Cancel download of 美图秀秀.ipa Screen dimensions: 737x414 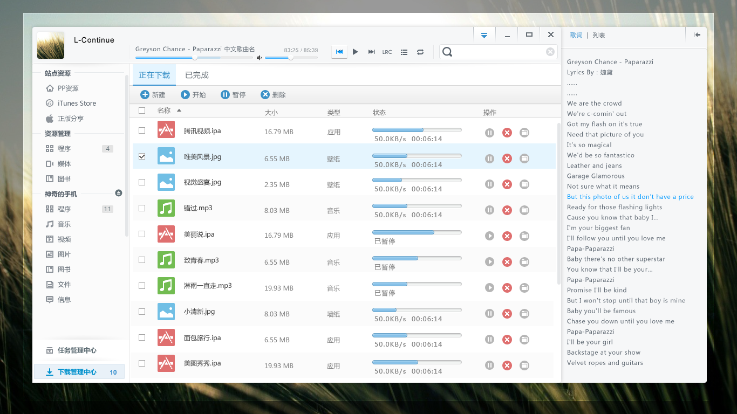[507, 365]
